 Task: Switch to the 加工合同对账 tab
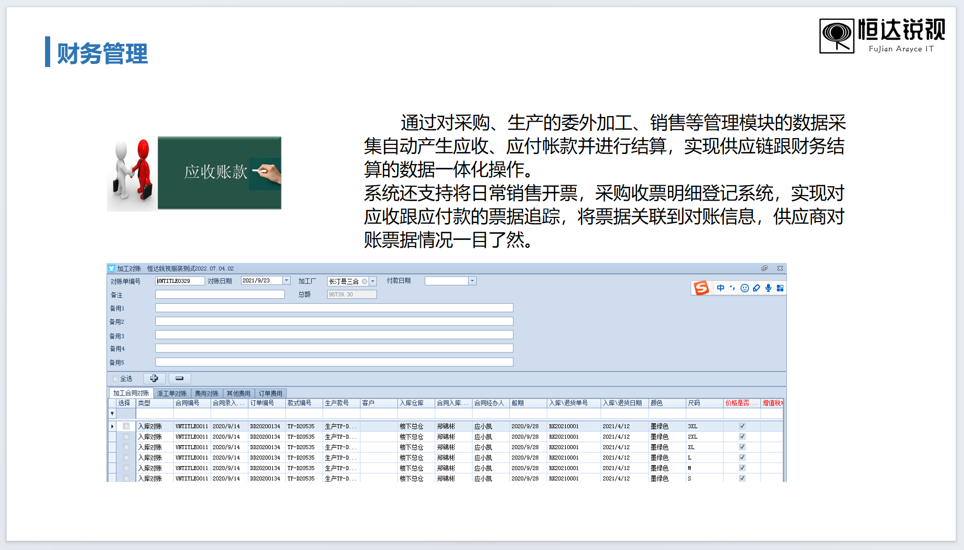[131, 393]
